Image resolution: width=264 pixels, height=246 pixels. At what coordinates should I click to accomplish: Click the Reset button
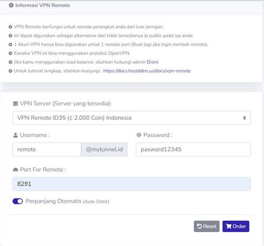point(207,226)
